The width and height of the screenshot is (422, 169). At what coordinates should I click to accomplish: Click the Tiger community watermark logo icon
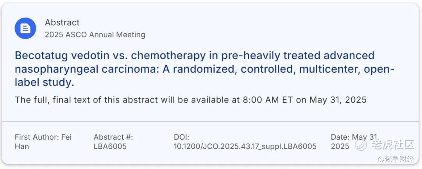361,145
